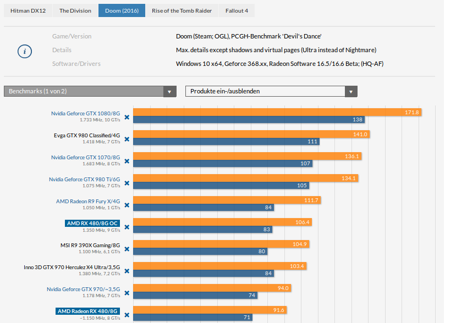
Task: Open AMD Radeon R9 Fury X/4G link
Action: tap(88, 201)
